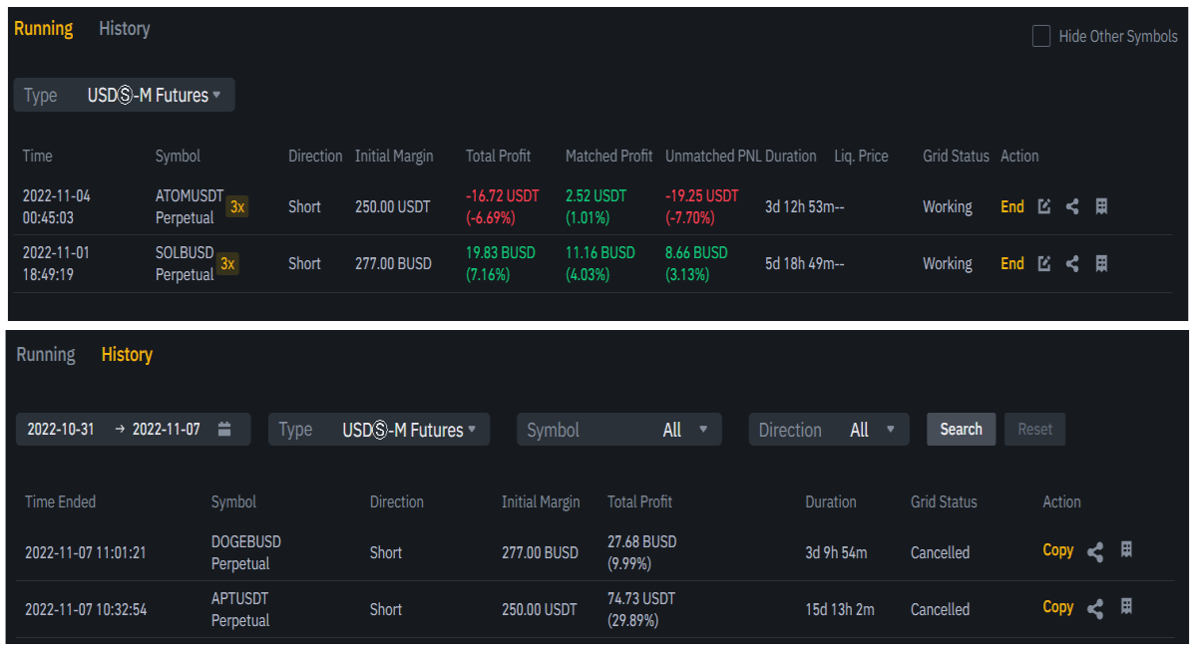Expand Type dropdown in Running panel
This screenshot has width=1197, height=654.
pos(125,96)
